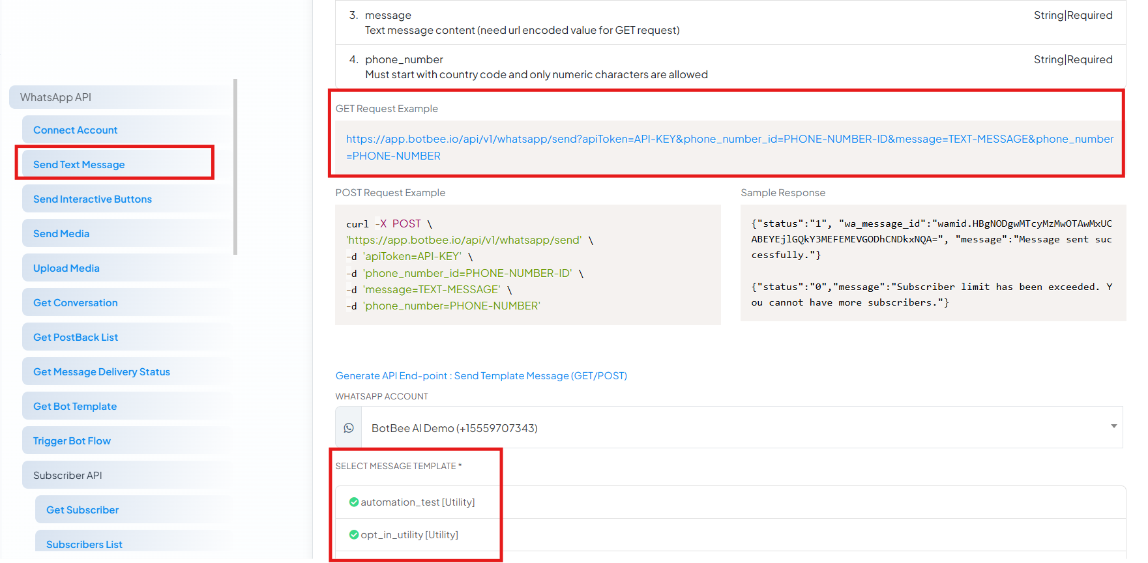Click the dropdown arrow of WhatsApp account
The width and height of the screenshot is (1148, 563).
tap(1113, 426)
